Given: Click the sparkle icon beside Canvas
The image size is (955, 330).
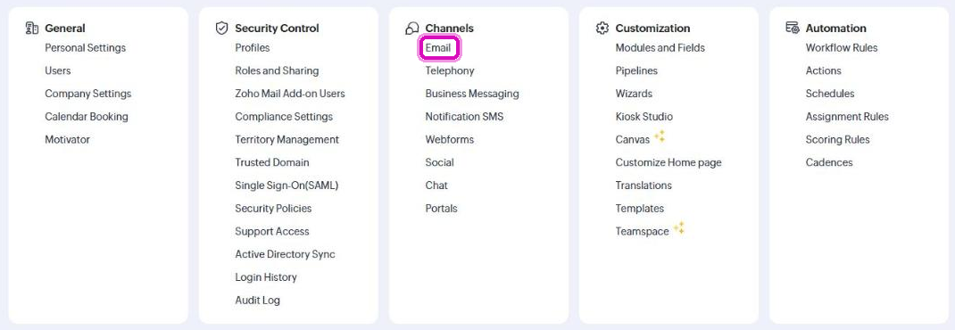Looking at the screenshot, I should click(x=660, y=137).
